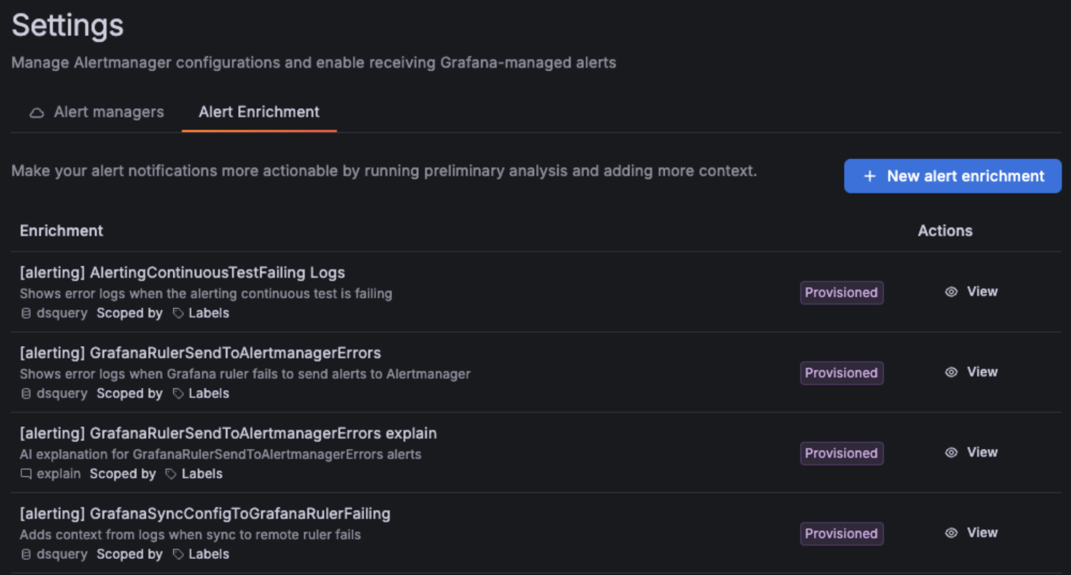Click the Provisioned badge on the explain enrichment row
Viewport: 1071px width, 575px height.
pos(841,453)
